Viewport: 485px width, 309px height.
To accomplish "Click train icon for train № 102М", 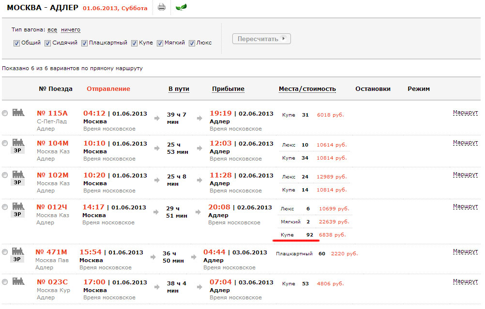I will [x=18, y=174].
